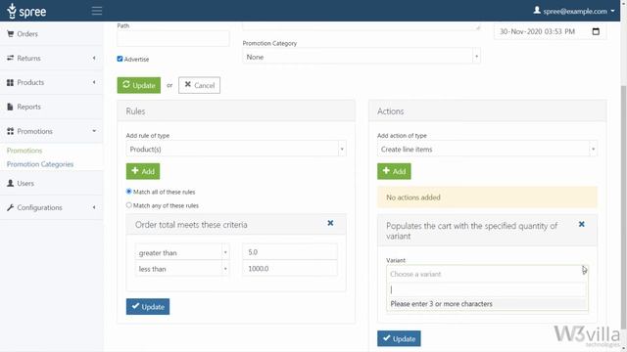The height and width of the screenshot is (352, 627).
Task: Click the Configurations wrench icon
Action: click(11, 207)
